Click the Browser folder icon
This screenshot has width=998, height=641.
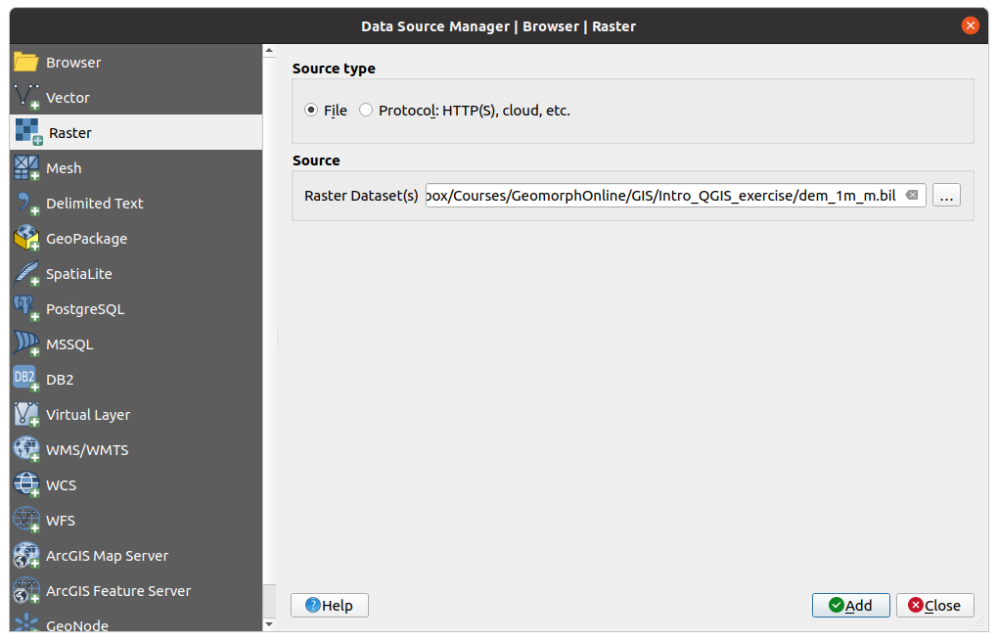(x=26, y=63)
